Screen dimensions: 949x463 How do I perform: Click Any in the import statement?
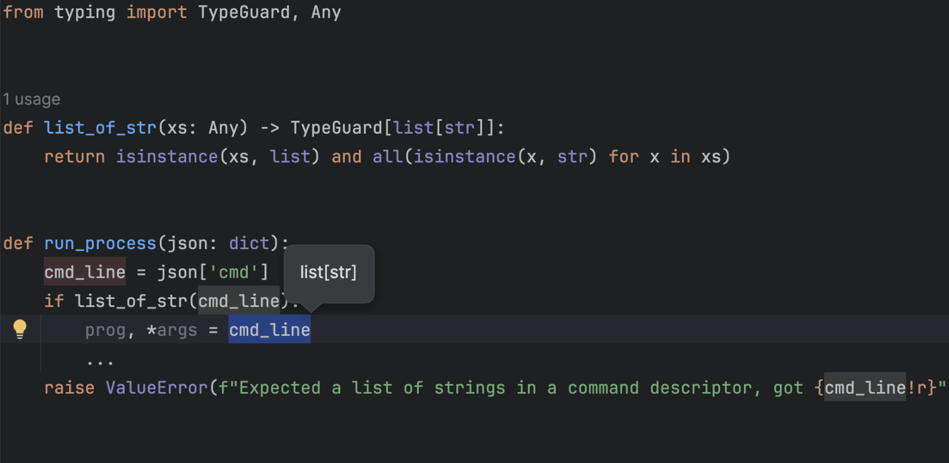[x=326, y=12]
